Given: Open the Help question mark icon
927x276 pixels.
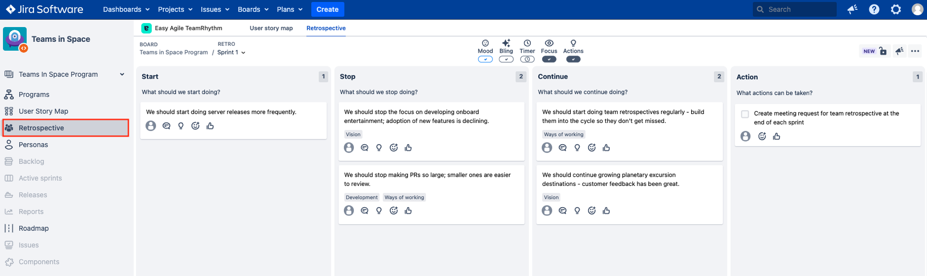Looking at the screenshot, I should point(874,9).
